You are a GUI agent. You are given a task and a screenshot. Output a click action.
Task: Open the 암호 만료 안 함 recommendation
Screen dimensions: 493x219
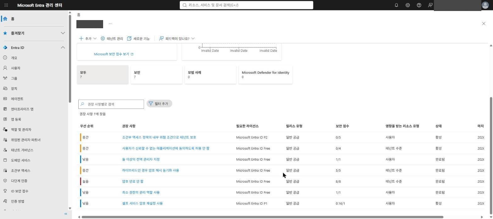(x=133, y=181)
